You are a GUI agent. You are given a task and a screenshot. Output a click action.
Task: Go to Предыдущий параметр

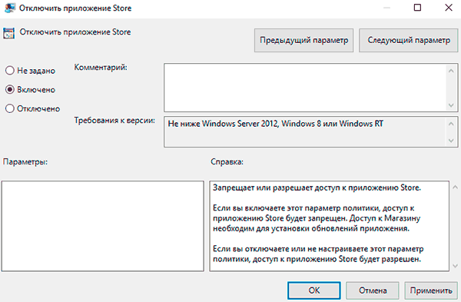[x=303, y=40]
